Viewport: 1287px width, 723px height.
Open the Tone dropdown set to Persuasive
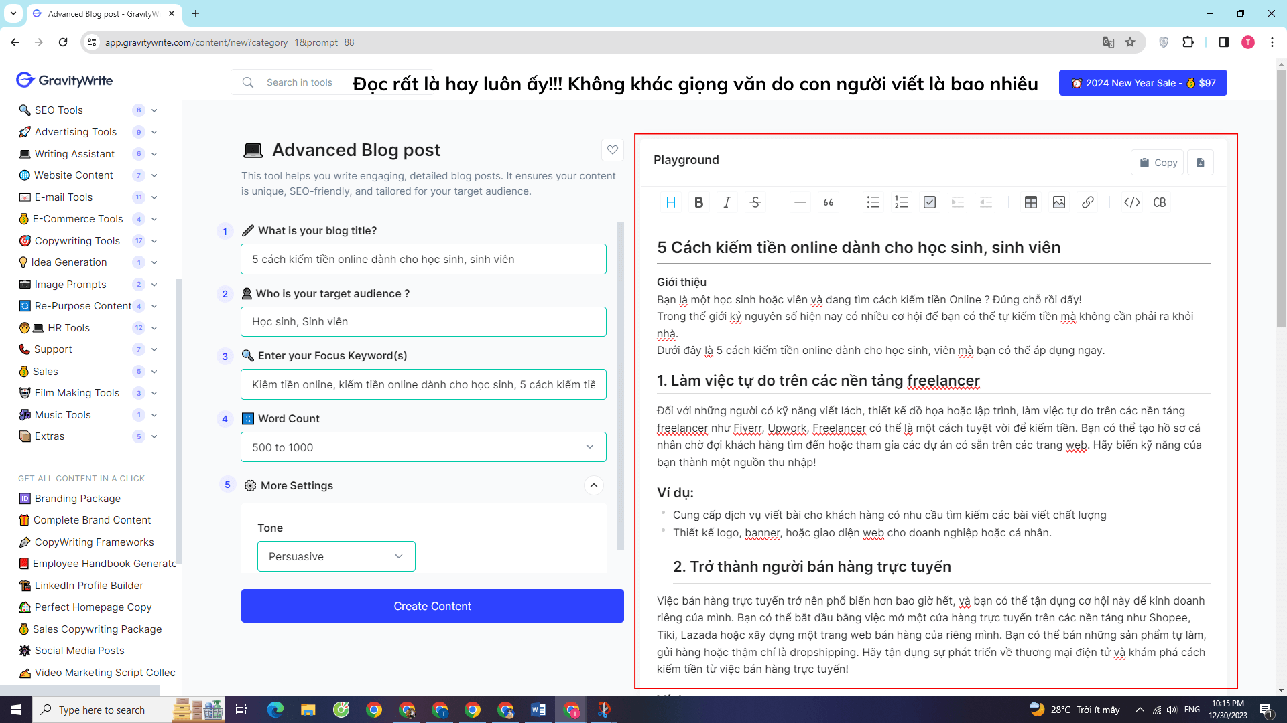pyautogui.click(x=336, y=556)
